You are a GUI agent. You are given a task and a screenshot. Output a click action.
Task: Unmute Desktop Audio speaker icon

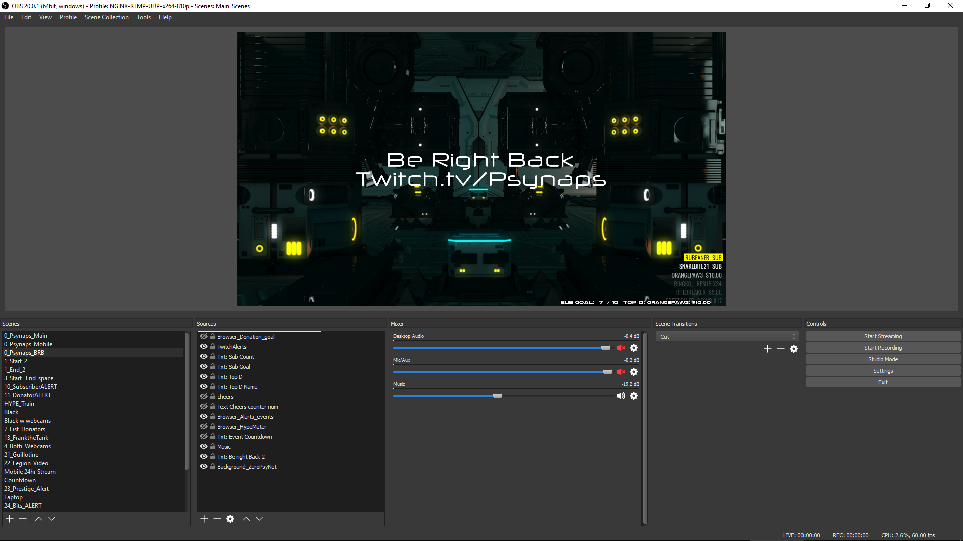621,348
